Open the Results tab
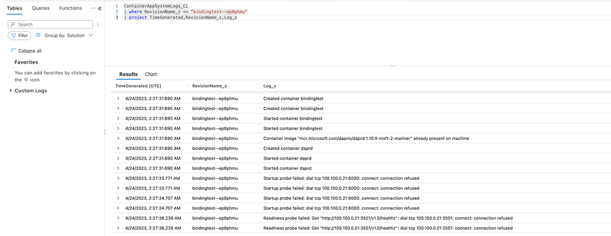Screen dimensions: 611x236 [x=128, y=75]
